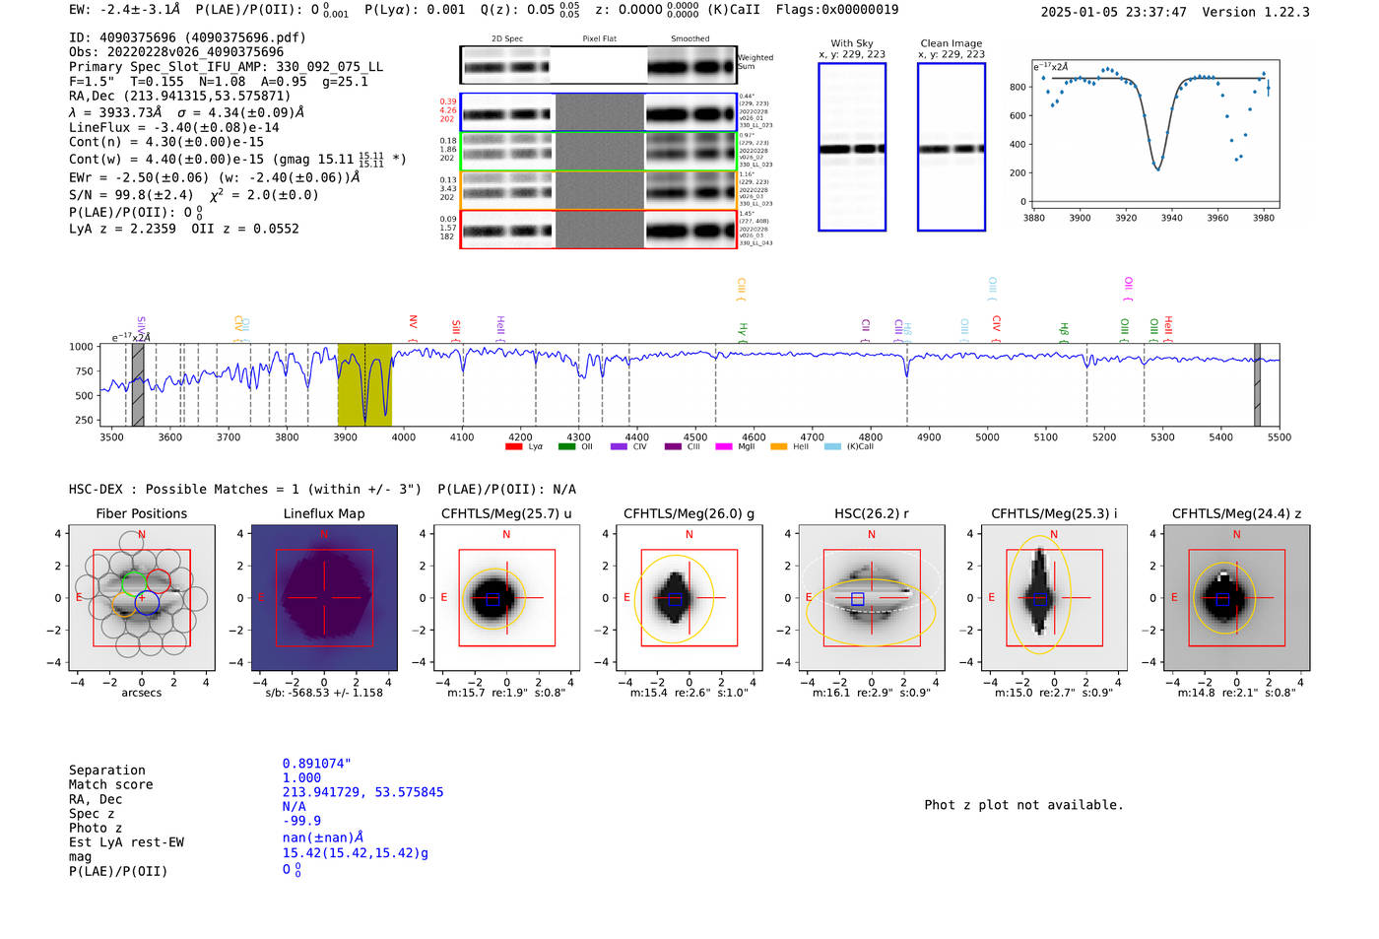Click the Primary Spec_Slot_IFU_AMP line

click(227, 67)
